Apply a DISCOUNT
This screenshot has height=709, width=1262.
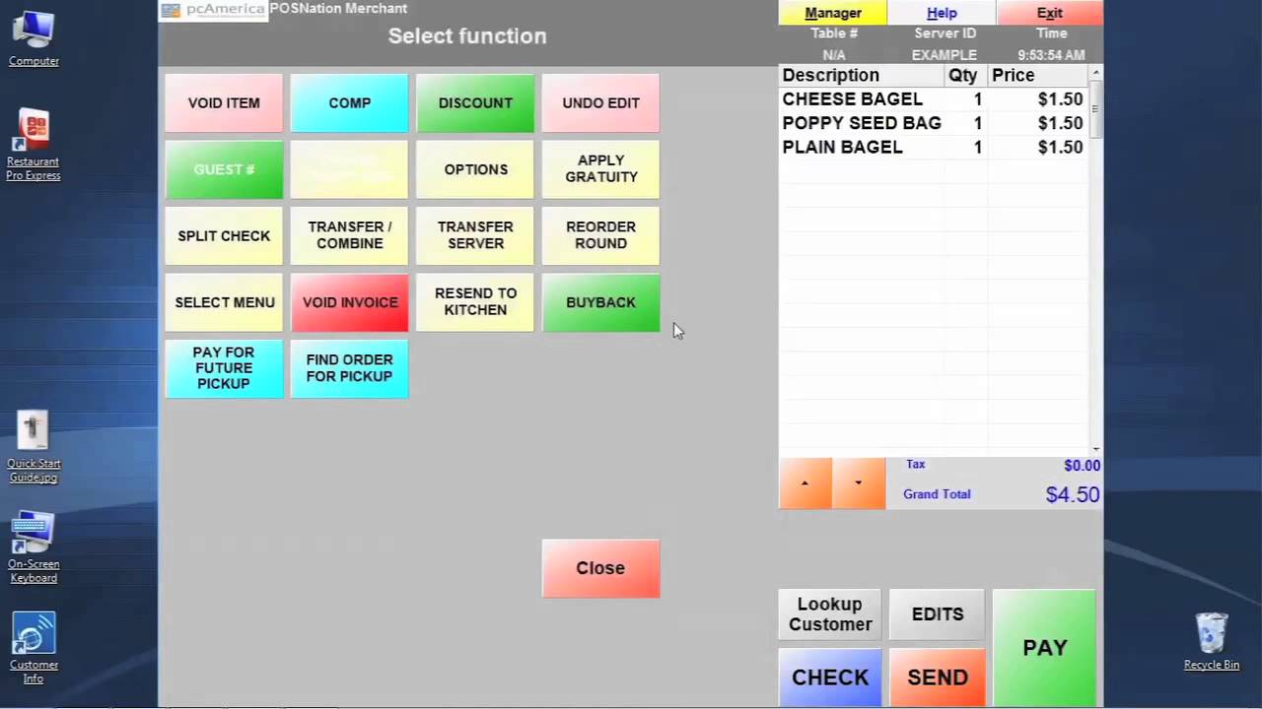coord(475,102)
